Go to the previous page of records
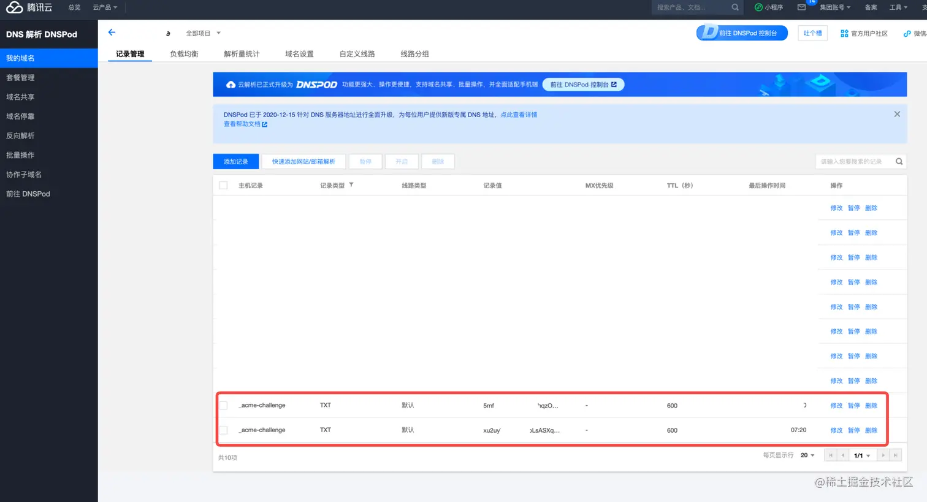The width and height of the screenshot is (927, 502). [x=842, y=455]
